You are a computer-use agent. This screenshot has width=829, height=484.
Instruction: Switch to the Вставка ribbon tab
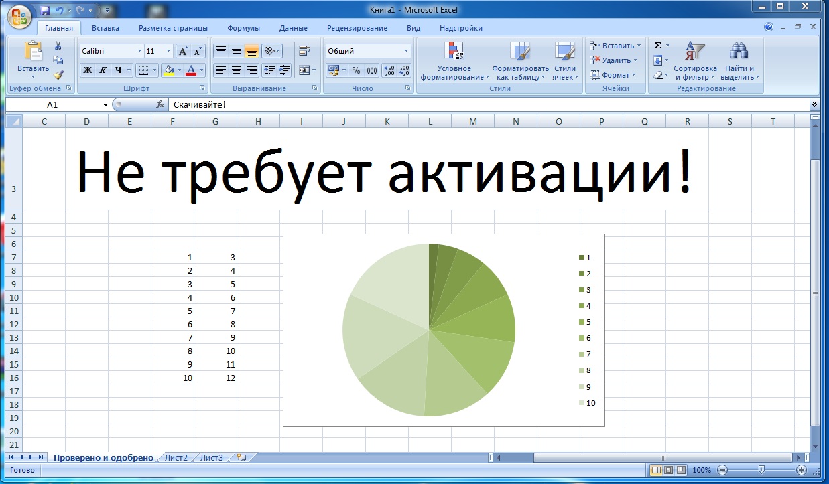point(107,28)
